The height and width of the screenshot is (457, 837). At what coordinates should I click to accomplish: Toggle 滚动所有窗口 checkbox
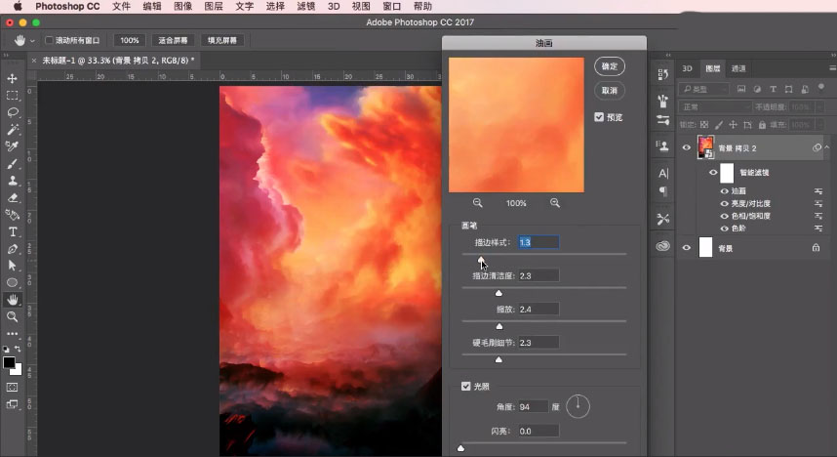(49, 40)
